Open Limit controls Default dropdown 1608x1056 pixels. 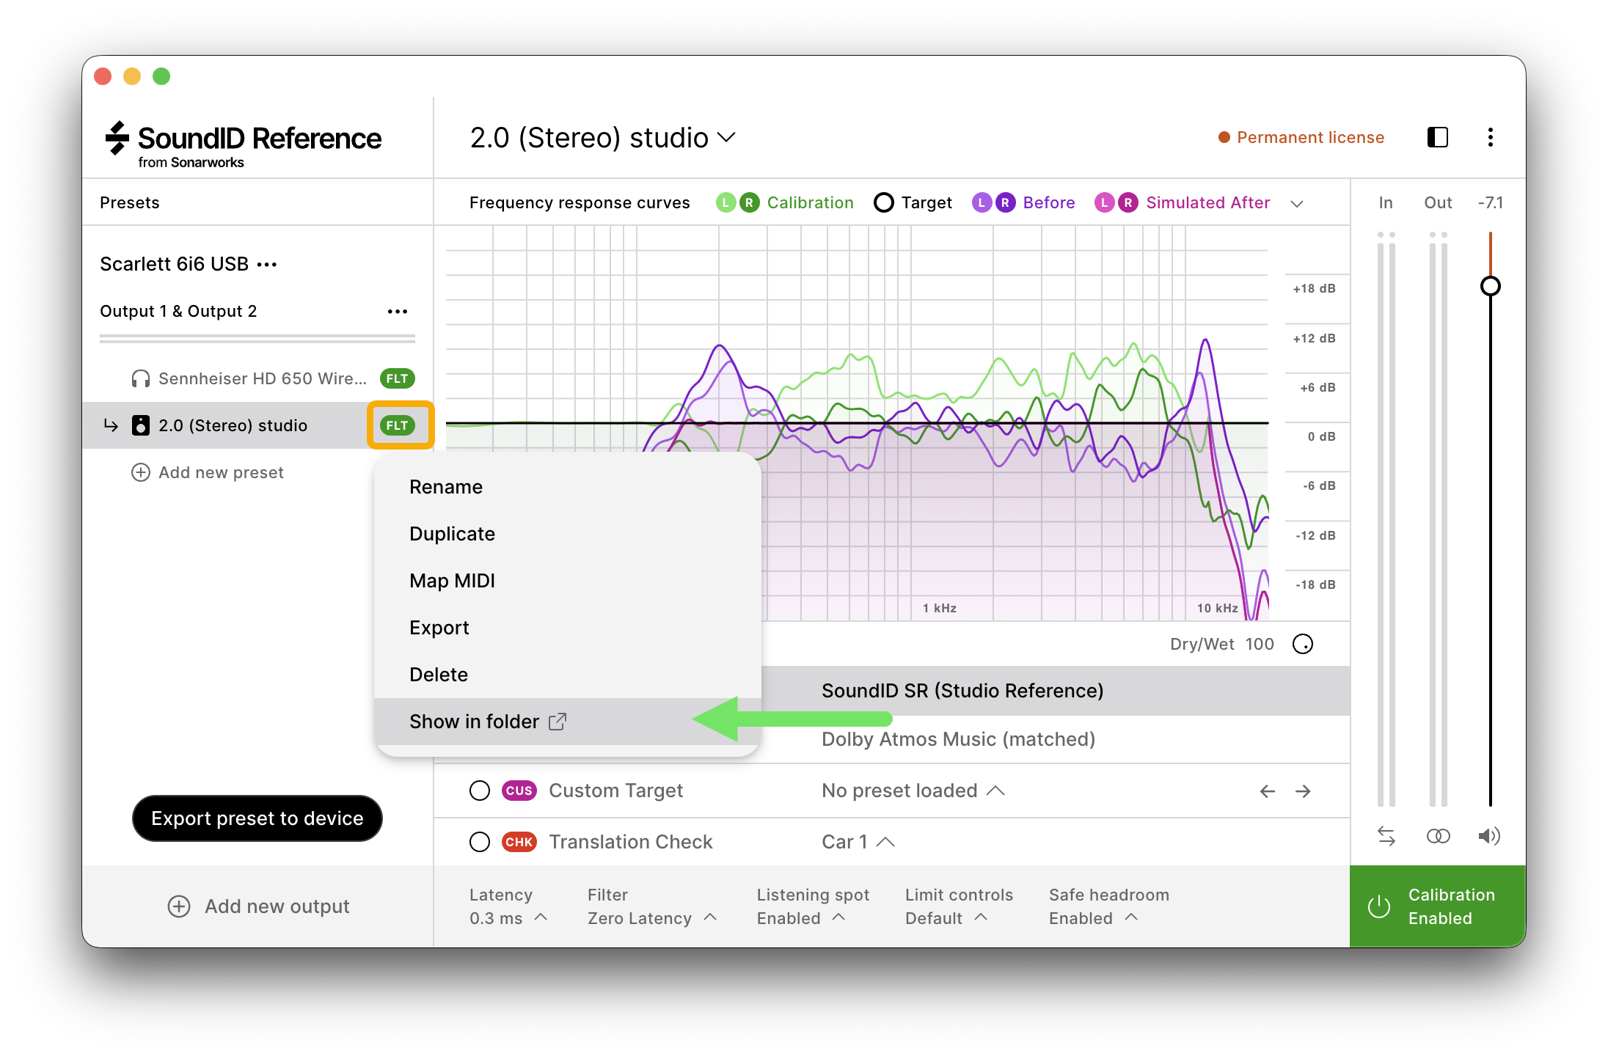pos(959,906)
